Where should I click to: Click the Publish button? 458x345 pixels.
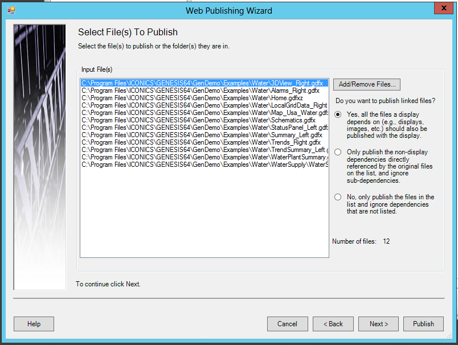423,324
